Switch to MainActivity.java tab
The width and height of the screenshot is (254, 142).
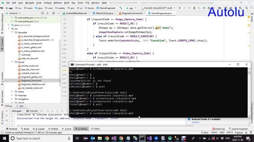coord(104,13)
